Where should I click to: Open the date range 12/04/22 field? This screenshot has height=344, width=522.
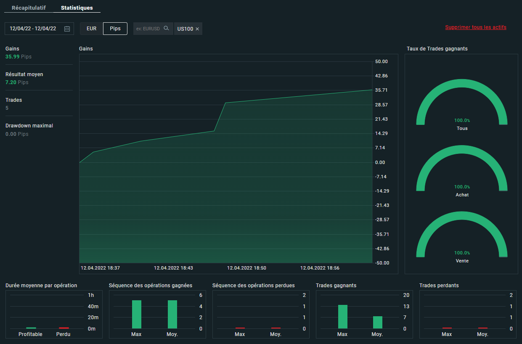pos(33,29)
